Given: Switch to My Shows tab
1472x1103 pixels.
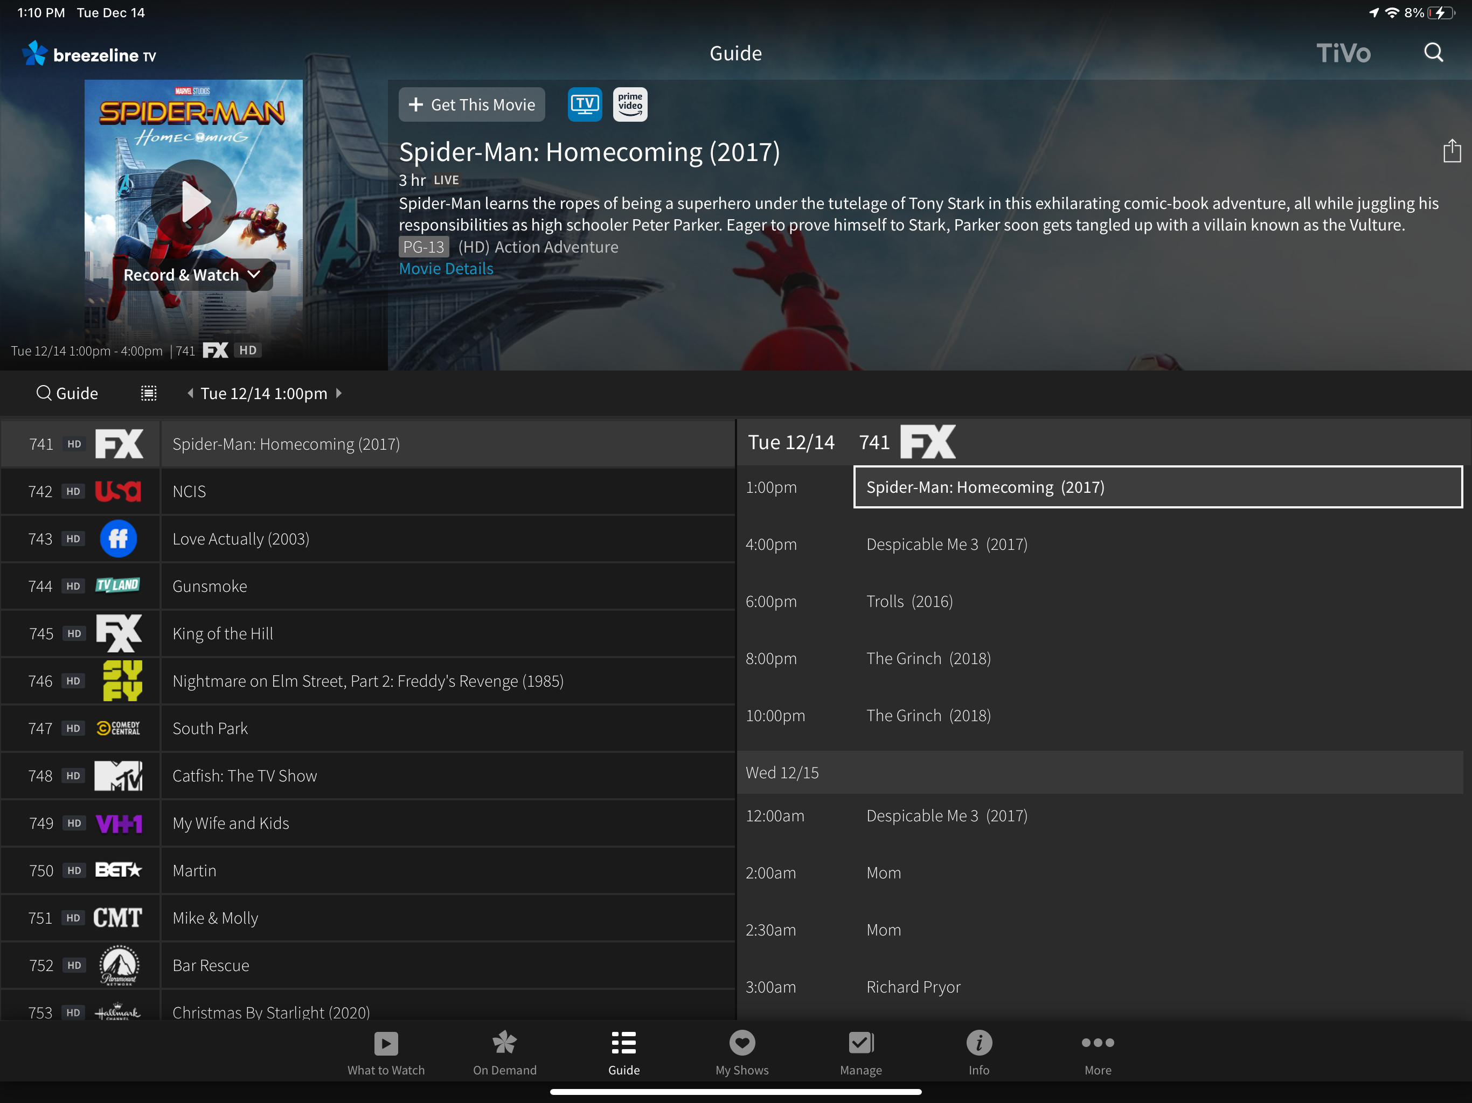Looking at the screenshot, I should 742,1053.
